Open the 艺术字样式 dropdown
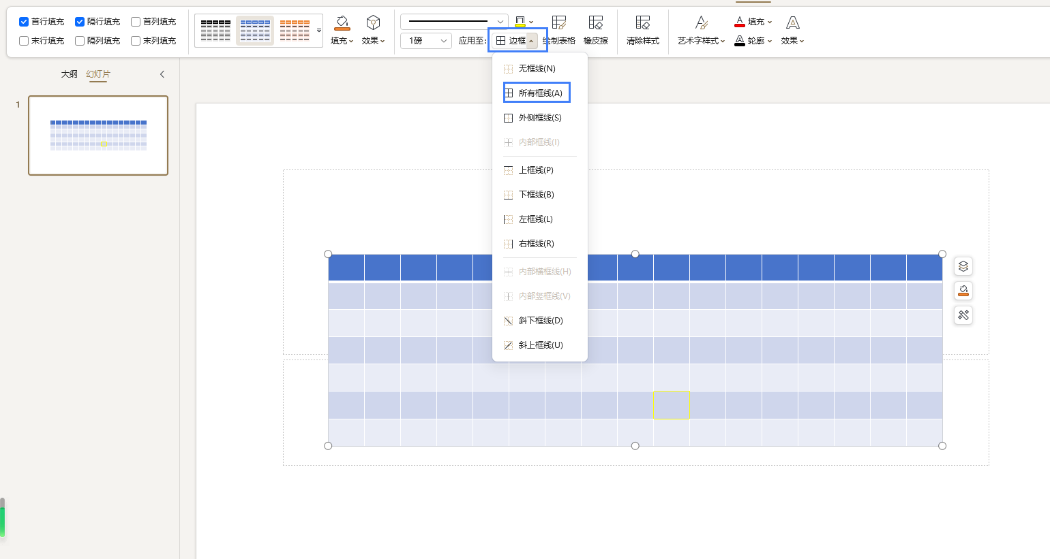The width and height of the screenshot is (1050, 559). 701,41
